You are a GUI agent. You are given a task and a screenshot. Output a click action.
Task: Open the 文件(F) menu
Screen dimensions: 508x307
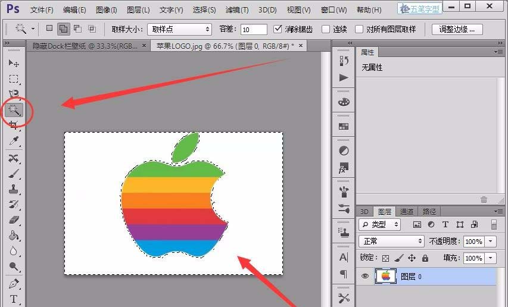(x=42, y=10)
